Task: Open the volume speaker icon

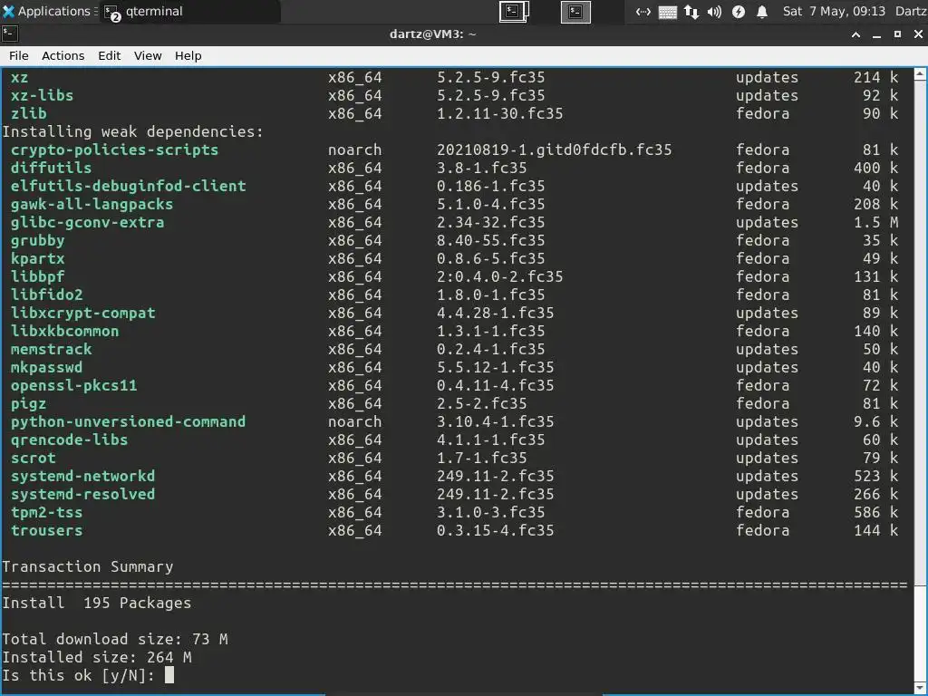Action: tap(714, 11)
